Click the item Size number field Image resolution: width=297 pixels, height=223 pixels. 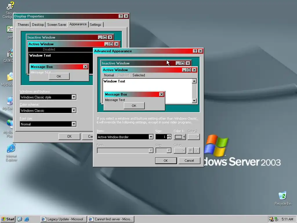point(161,137)
